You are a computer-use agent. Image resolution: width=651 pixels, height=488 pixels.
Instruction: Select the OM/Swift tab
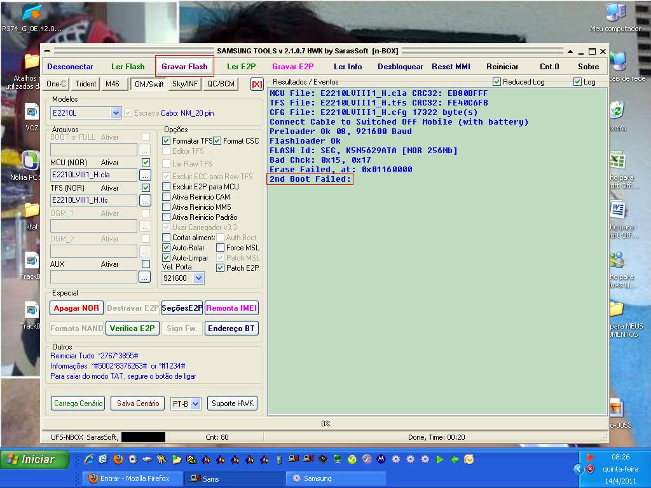click(x=149, y=85)
